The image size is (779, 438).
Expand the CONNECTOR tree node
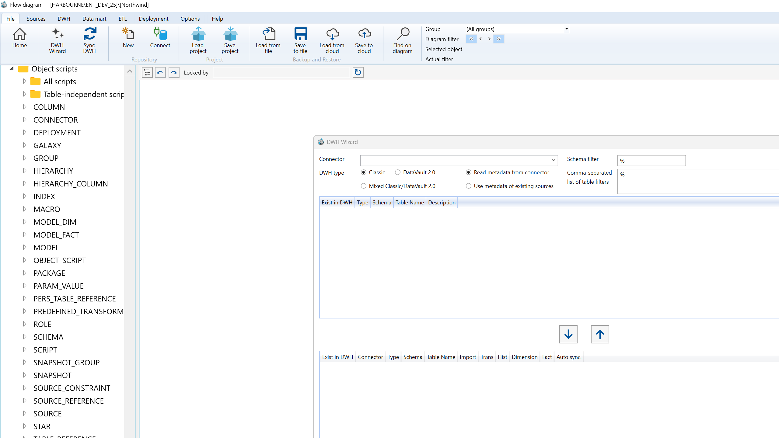[25, 120]
